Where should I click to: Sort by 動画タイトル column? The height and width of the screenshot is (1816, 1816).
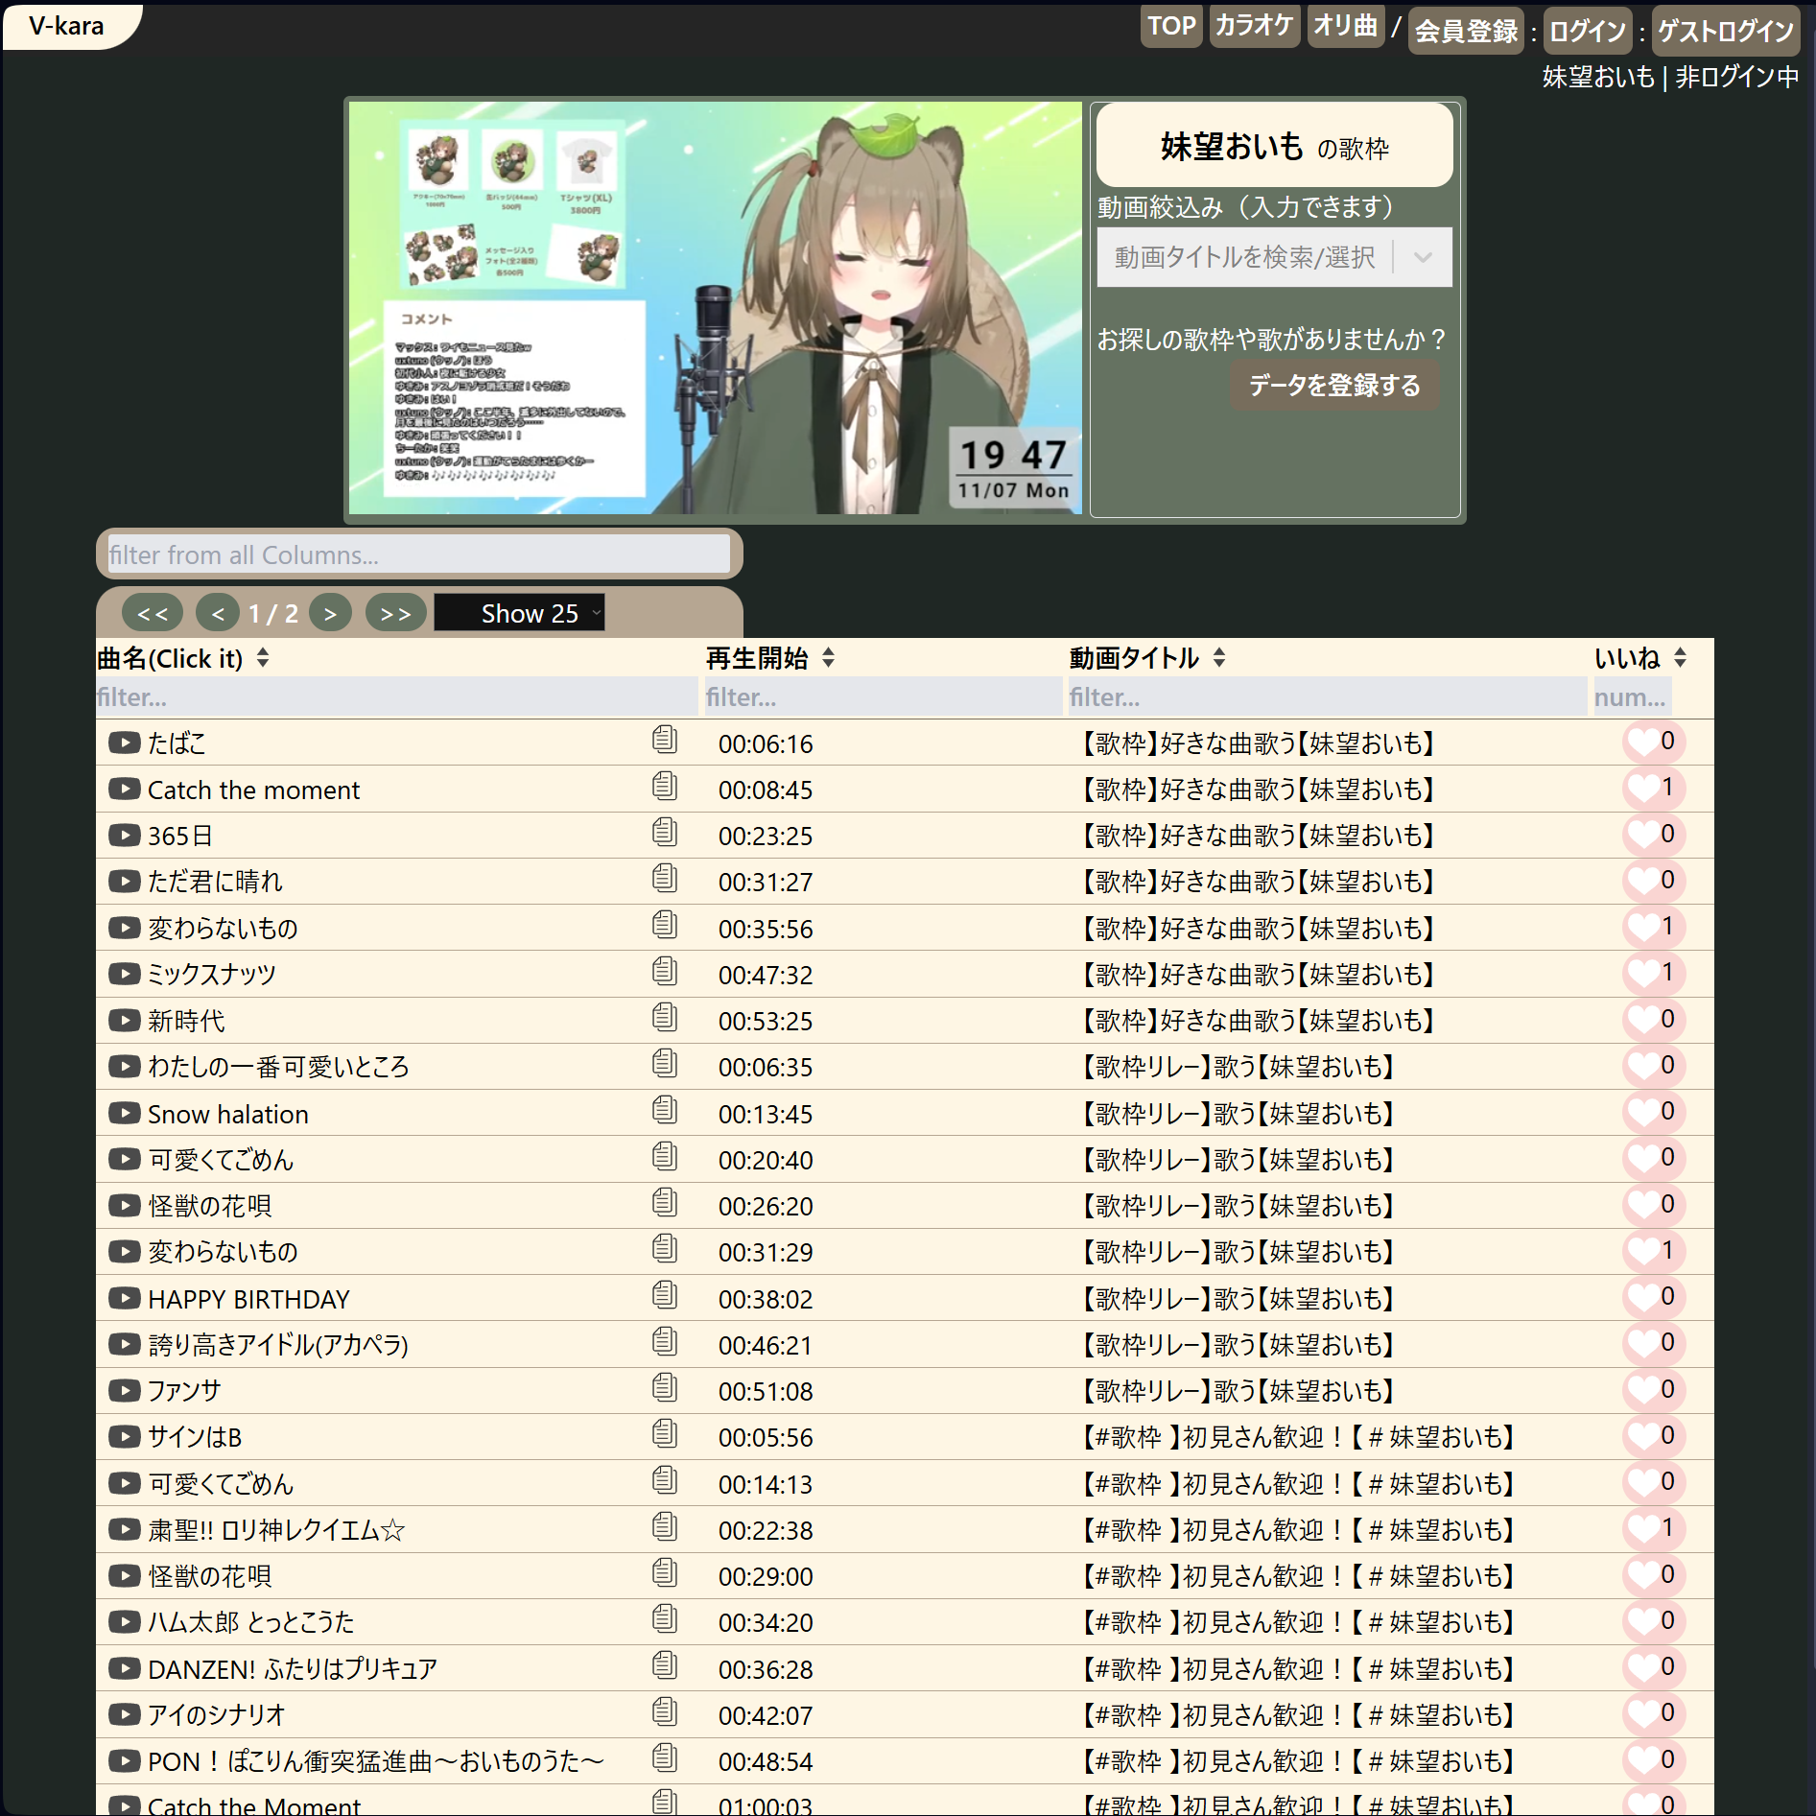tap(1147, 658)
